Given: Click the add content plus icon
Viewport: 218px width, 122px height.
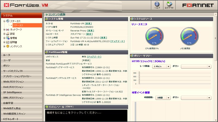Looking at the screenshot, I should [x=47, y=14].
